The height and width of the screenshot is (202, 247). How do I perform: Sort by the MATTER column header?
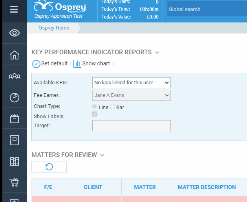(x=145, y=187)
